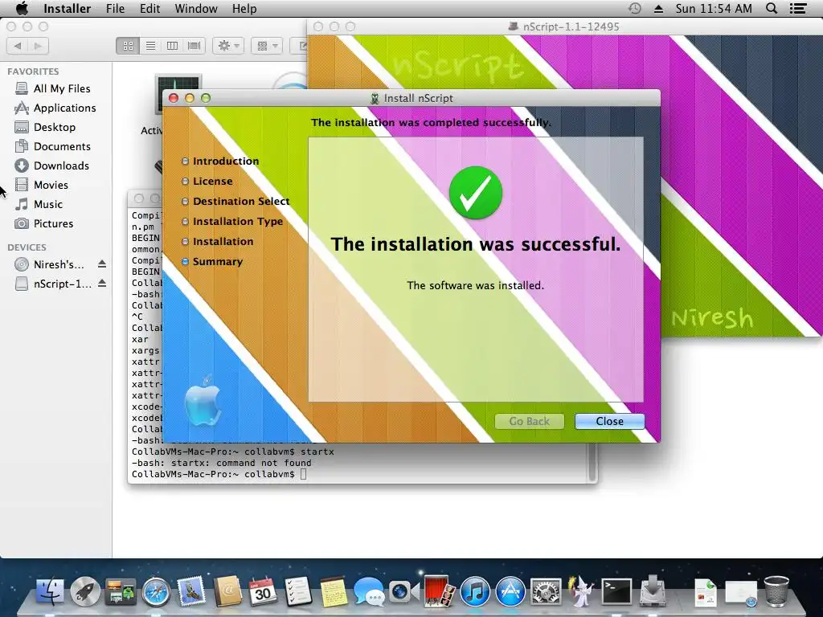Switch Finder to list view
The image size is (823, 617).
pyautogui.click(x=150, y=46)
